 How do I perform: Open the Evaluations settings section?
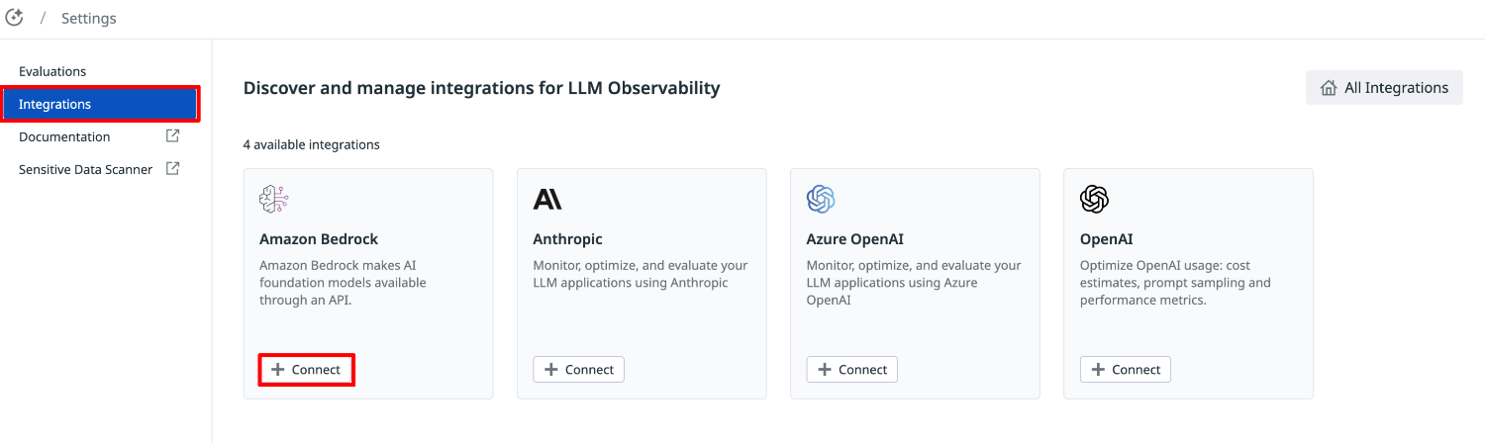point(52,71)
